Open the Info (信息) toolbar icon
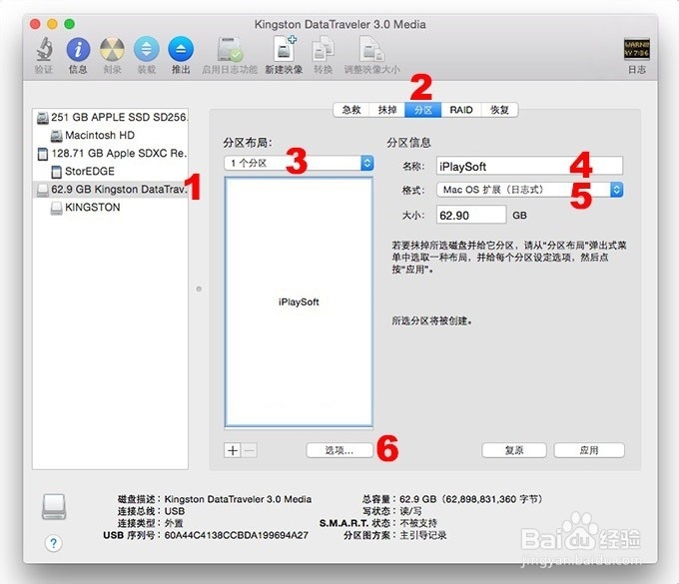The height and width of the screenshot is (584, 679). coord(78,49)
